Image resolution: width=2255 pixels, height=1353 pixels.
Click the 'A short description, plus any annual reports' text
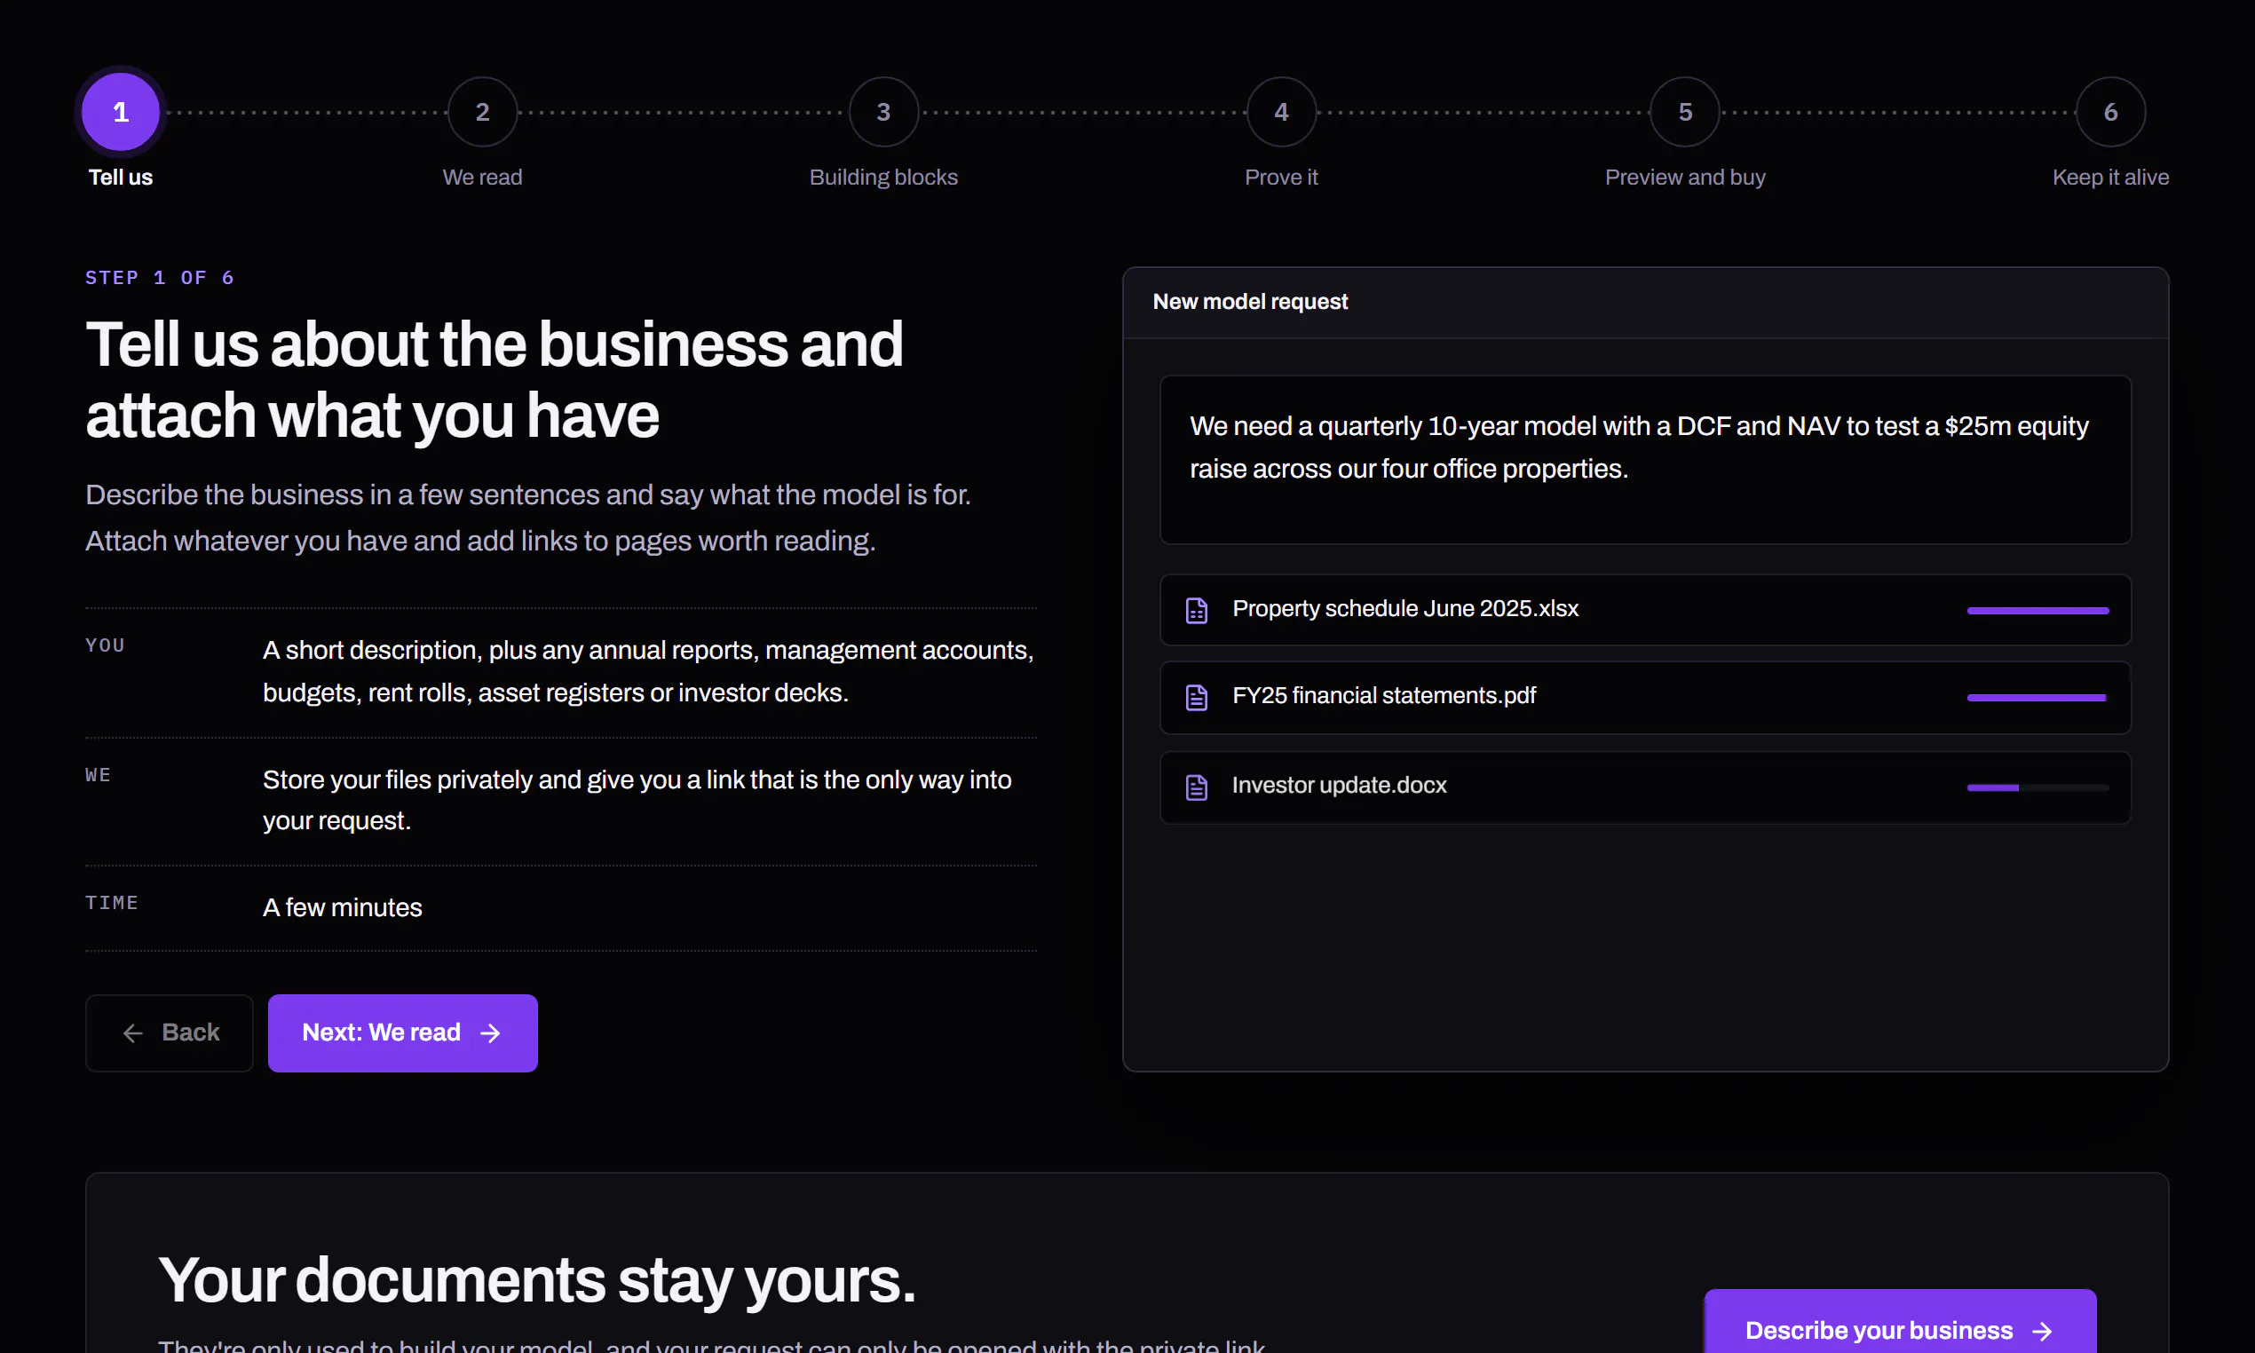pos(648,672)
